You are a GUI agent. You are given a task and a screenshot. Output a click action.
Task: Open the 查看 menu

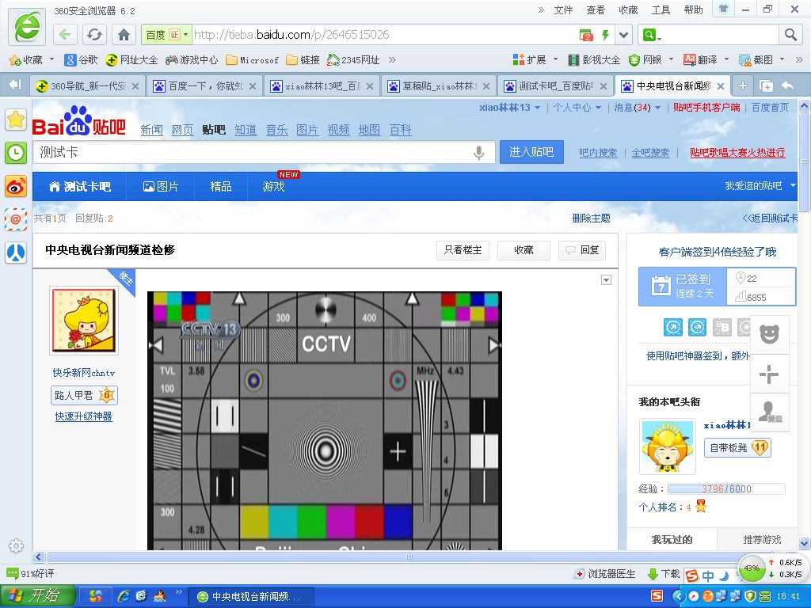point(596,9)
